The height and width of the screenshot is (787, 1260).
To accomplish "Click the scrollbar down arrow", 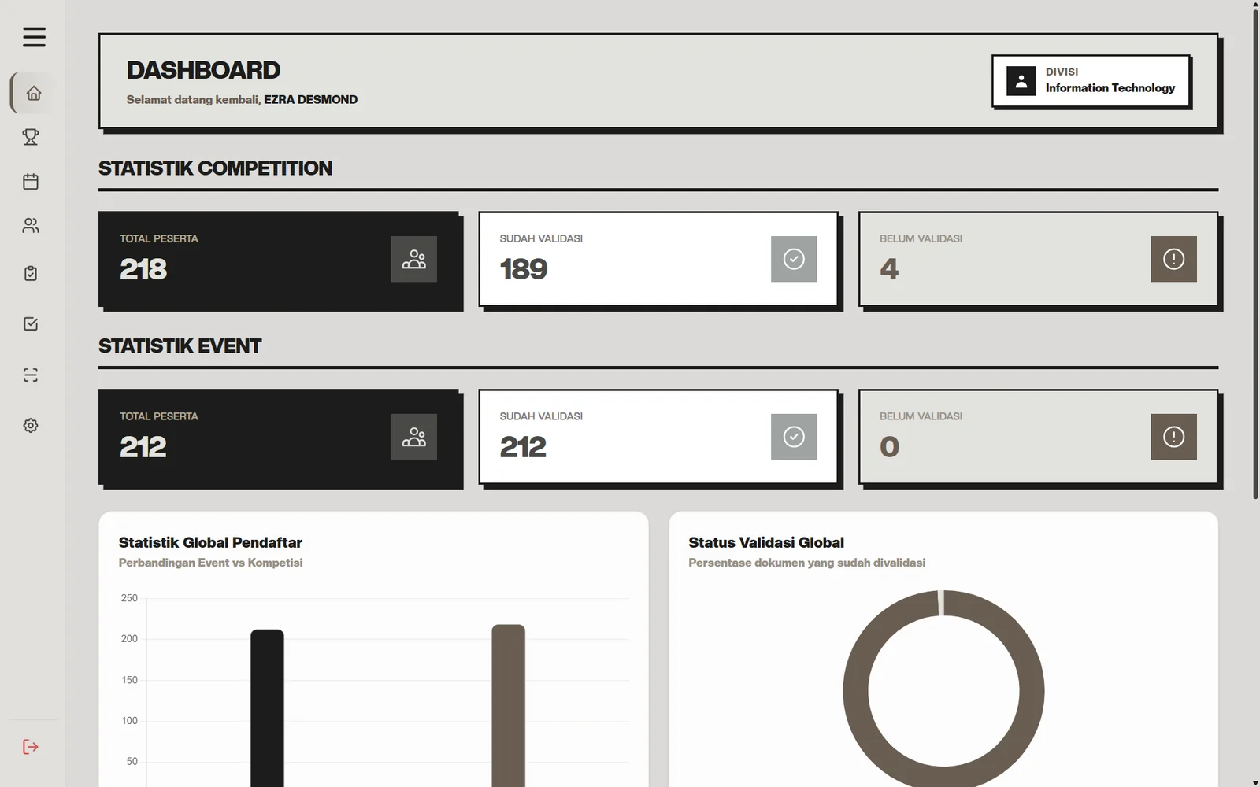I will pos(1255,783).
